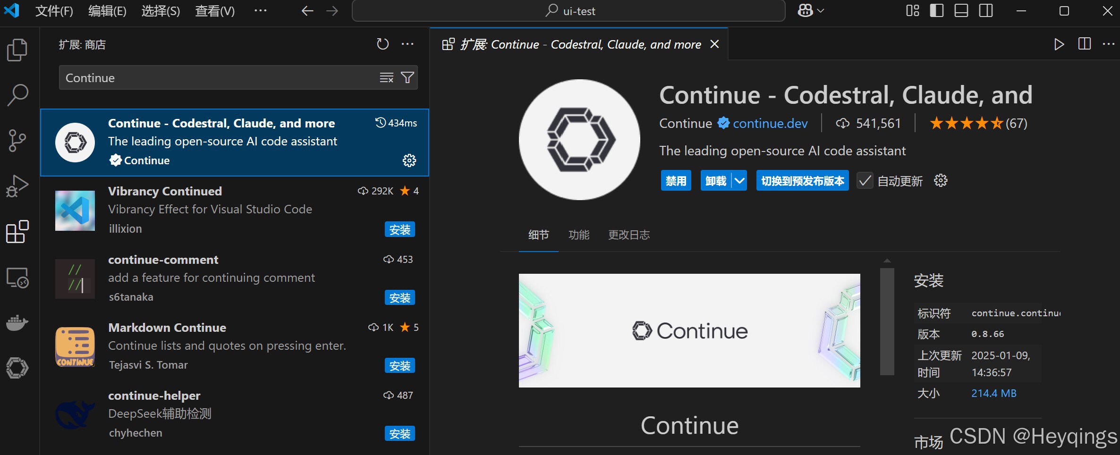Install the continue-comment extension
Viewport: 1120px width, 455px height.
click(x=399, y=298)
